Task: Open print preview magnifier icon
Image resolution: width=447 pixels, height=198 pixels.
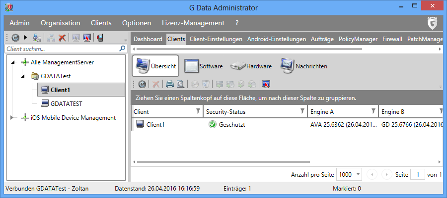Action: click(x=180, y=84)
